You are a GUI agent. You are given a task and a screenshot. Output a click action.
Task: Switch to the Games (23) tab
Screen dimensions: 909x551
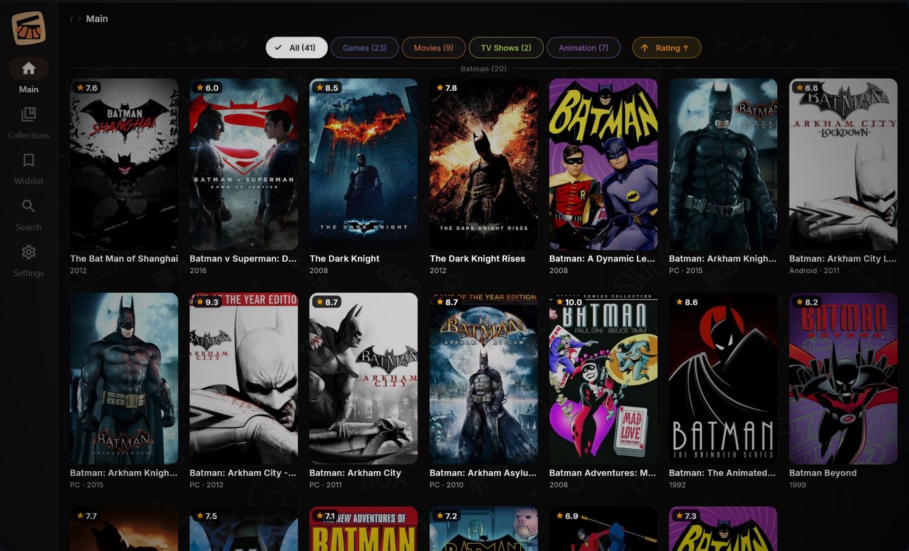(x=364, y=47)
